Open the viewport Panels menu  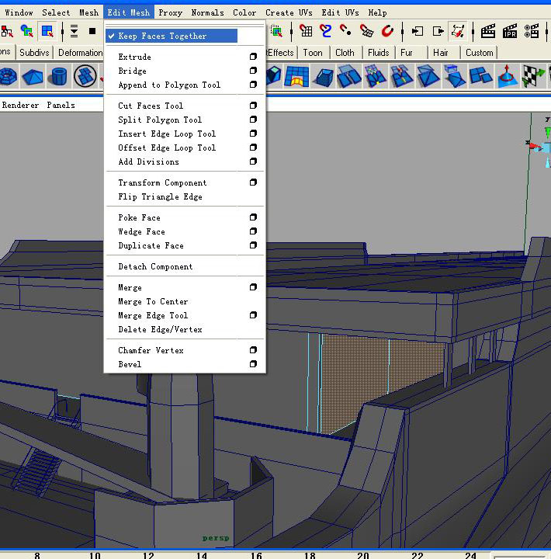[x=61, y=105]
